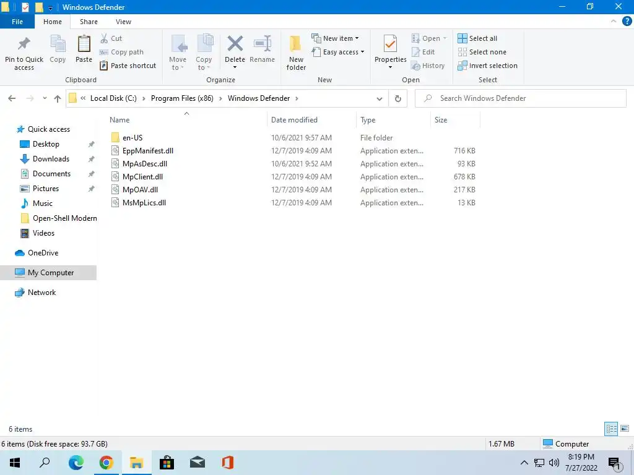Screen dimensions: 634x475
Task: Click the Paste clipboard icon
Action: pos(84,44)
